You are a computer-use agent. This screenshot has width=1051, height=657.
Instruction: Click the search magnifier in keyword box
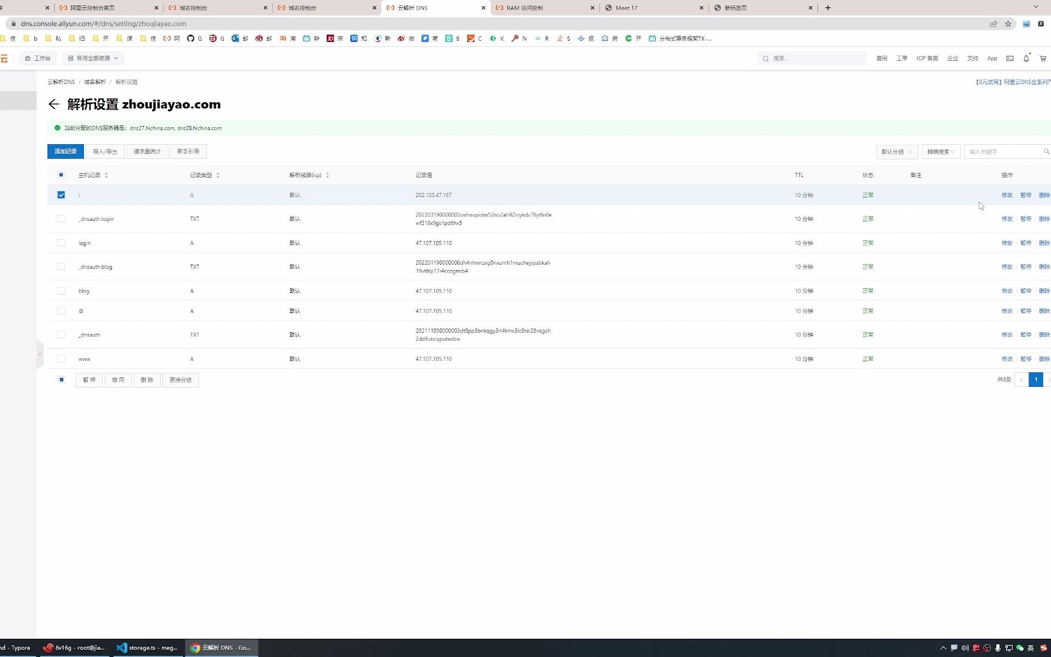click(x=1046, y=151)
